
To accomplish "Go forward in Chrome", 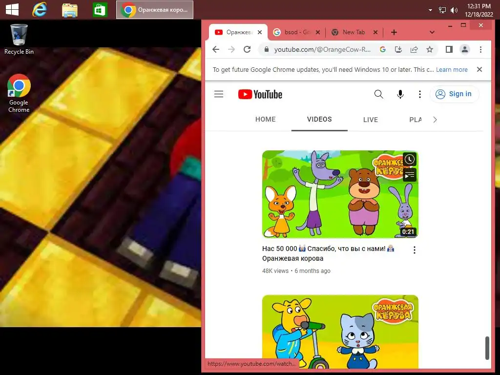I will point(231,49).
